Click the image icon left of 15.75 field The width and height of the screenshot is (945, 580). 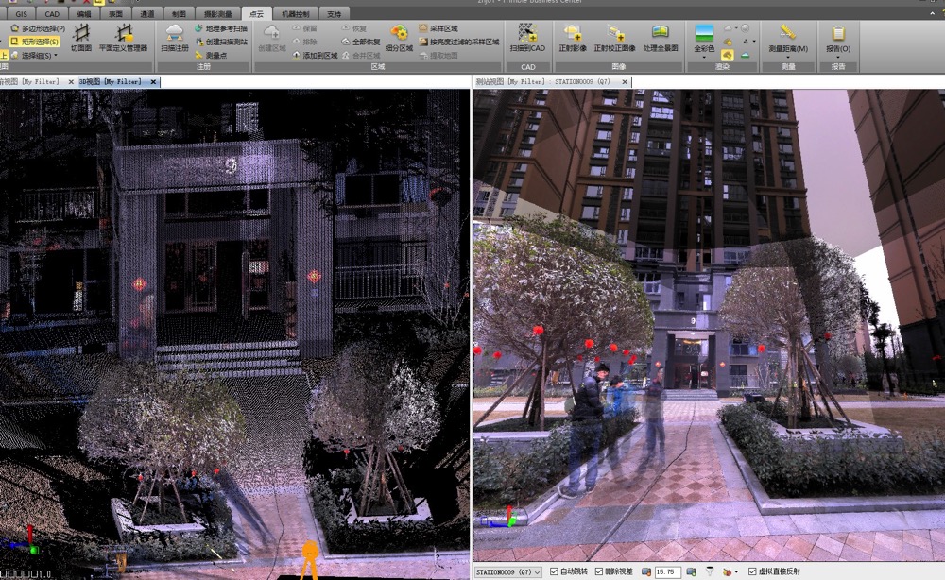[646, 571]
